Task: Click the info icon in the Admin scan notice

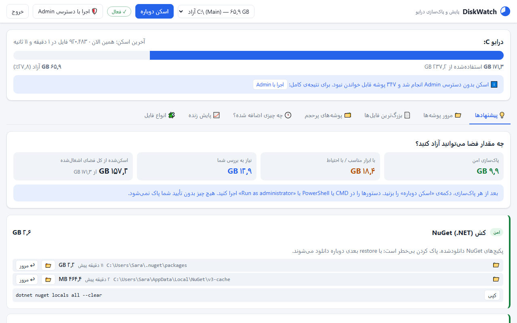Action: (494, 85)
